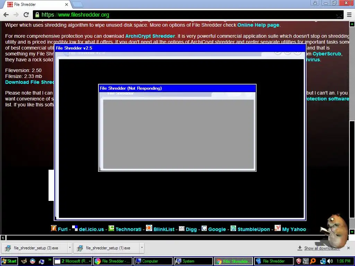Click the file_shredder_setup (1).exe installer icon
The image size is (355, 266).
pyautogui.click(x=80, y=248)
